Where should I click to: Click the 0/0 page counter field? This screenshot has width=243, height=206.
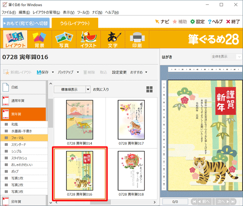[x=175, y=202]
